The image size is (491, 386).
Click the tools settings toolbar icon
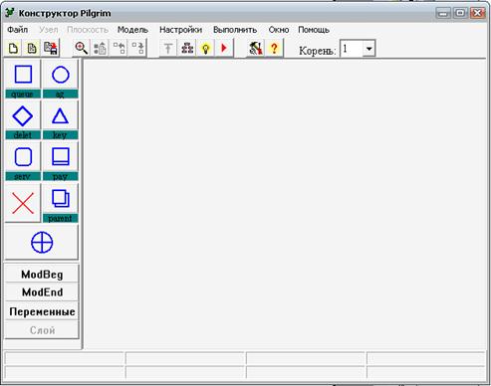pos(255,49)
